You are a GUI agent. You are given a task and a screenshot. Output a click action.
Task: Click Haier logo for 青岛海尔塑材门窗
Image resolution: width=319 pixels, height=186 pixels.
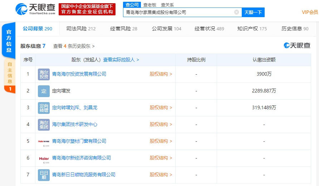(44, 141)
